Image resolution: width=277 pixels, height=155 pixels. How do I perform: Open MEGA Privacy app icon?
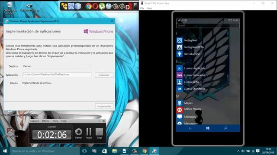(180, 110)
